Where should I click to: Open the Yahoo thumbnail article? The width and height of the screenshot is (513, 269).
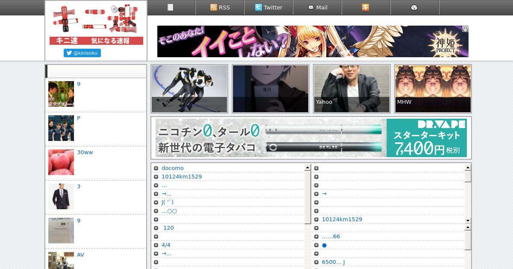coord(352,89)
